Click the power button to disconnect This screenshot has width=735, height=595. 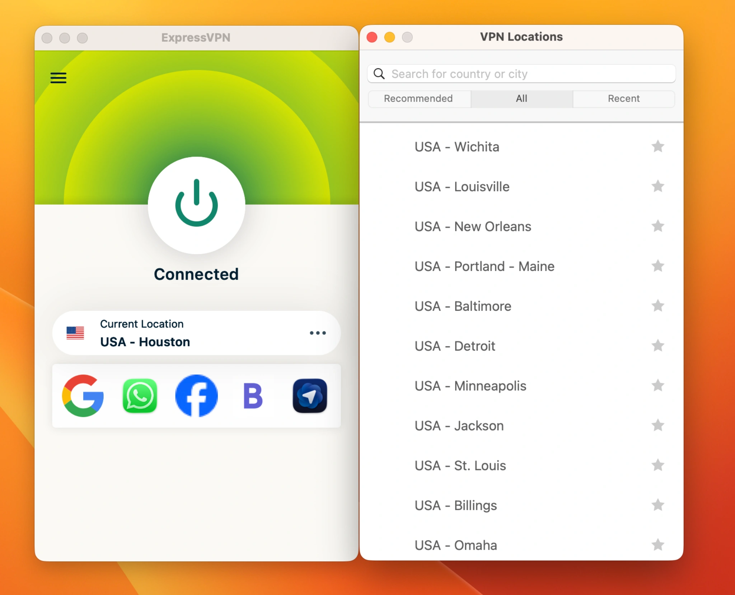pyautogui.click(x=196, y=205)
